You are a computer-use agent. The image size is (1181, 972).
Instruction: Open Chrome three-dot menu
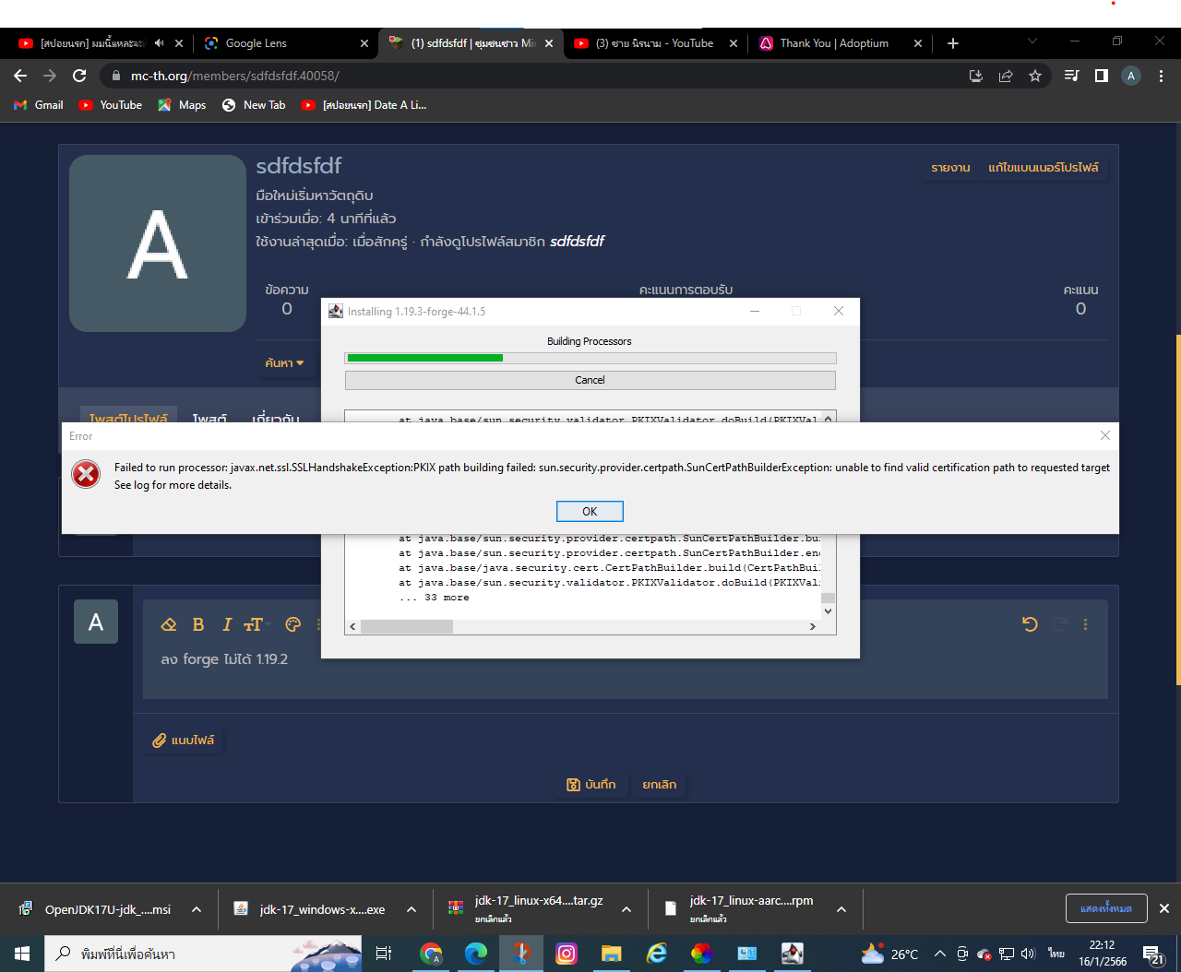click(x=1162, y=76)
